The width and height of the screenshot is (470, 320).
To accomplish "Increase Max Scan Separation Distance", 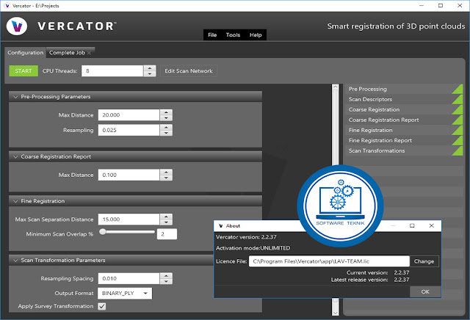I will coord(166,217).
